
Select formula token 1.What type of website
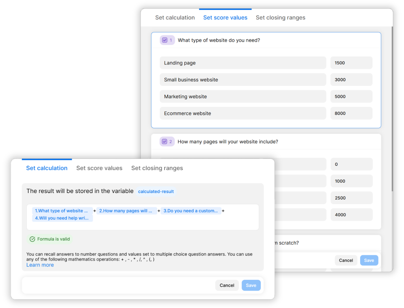coord(62,211)
